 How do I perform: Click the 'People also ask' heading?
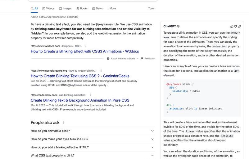(45, 123)
